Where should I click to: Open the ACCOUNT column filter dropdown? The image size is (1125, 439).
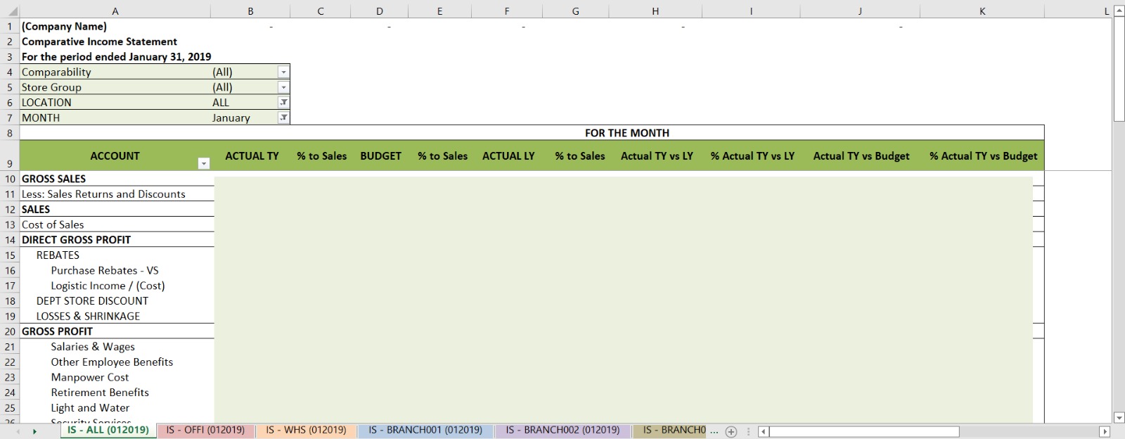[x=204, y=163]
